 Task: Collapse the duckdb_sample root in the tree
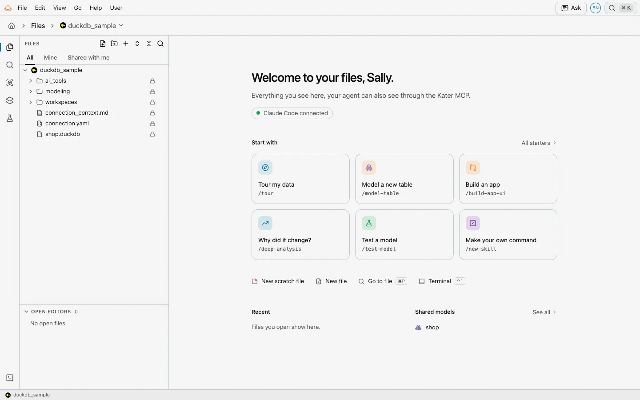(x=25, y=70)
